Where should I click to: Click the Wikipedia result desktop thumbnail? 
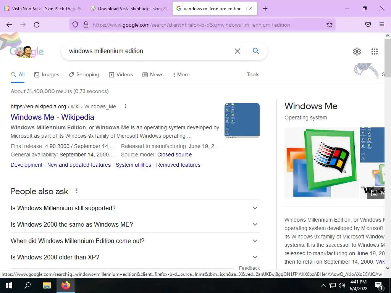tap(242, 120)
